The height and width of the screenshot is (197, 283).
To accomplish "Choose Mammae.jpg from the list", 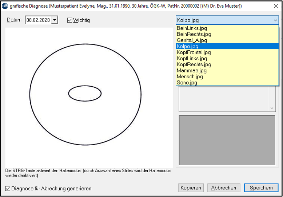I will point(227,71).
